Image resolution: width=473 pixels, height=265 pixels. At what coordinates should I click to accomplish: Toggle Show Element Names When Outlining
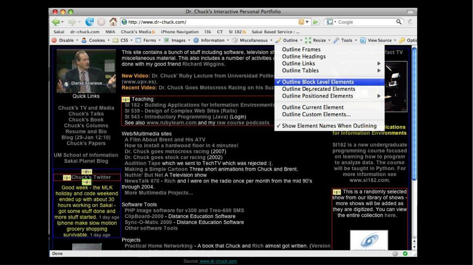pyautogui.click(x=329, y=126)
